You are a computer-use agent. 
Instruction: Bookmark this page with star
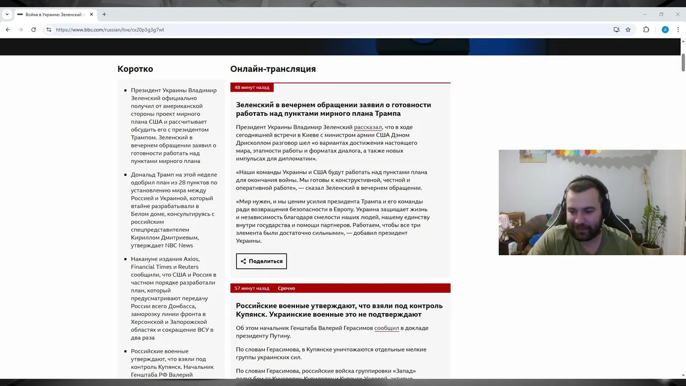(628, 29)
